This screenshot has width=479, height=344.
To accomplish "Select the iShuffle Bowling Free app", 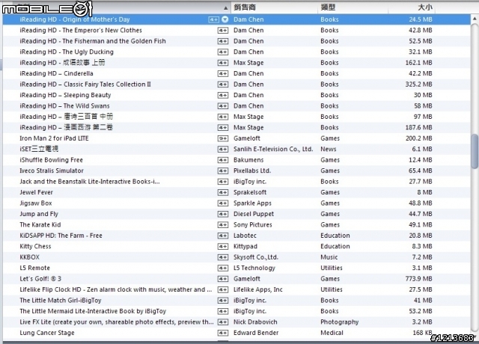I will click(x=237, y=160).
